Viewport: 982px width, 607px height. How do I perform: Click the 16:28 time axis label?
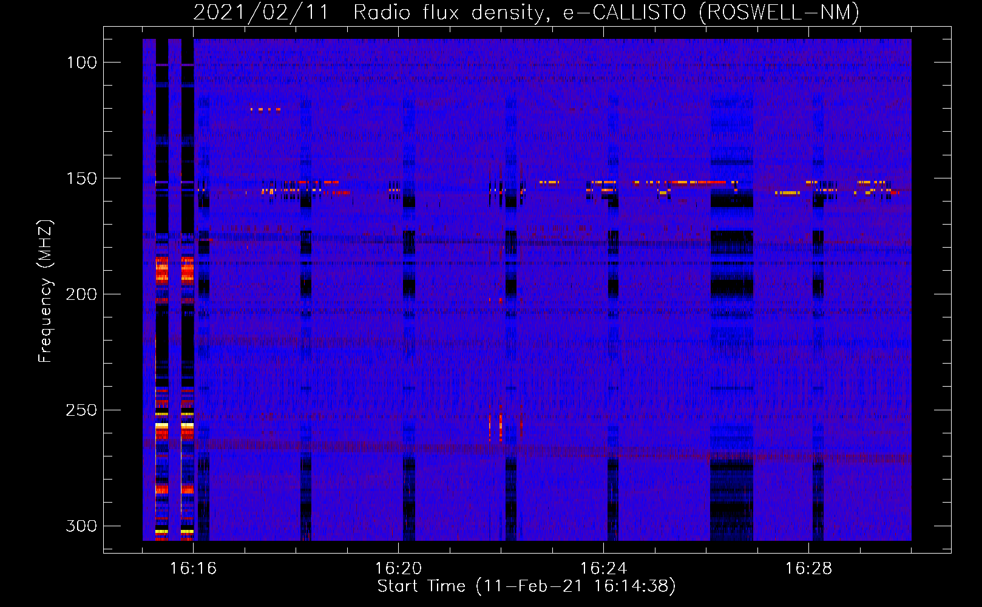[x=808, y=569]
